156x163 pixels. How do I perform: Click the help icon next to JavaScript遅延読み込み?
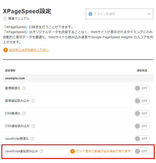coord(42,151)
